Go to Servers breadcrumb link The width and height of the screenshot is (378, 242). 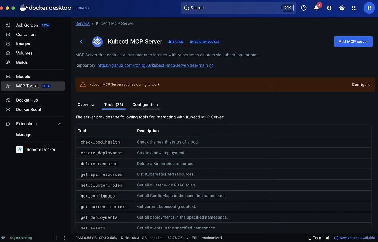click(x=82, y=23)
